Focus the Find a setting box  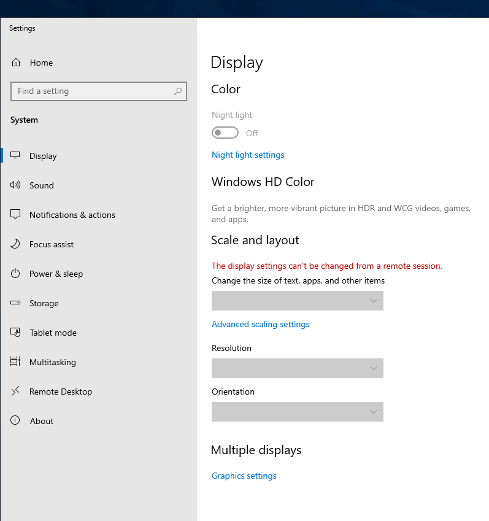coord(99,91)
